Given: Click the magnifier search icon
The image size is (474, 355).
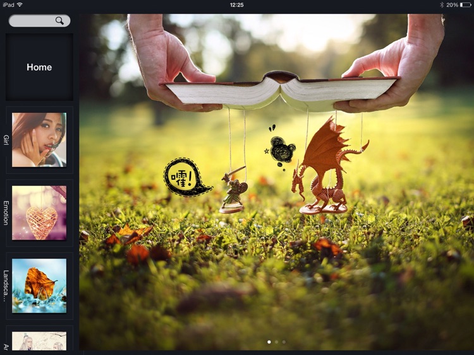Looking at the screenshot, I should 59,21.
